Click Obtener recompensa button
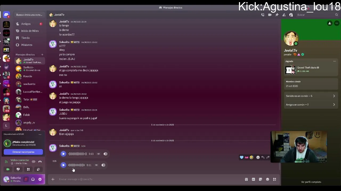The image size is (341, 191). click(23, 152)
